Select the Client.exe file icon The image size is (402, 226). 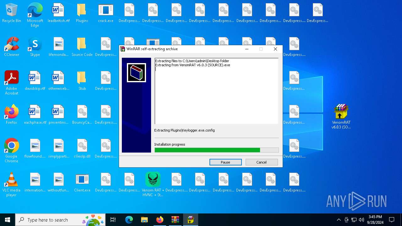coord(82,183)
